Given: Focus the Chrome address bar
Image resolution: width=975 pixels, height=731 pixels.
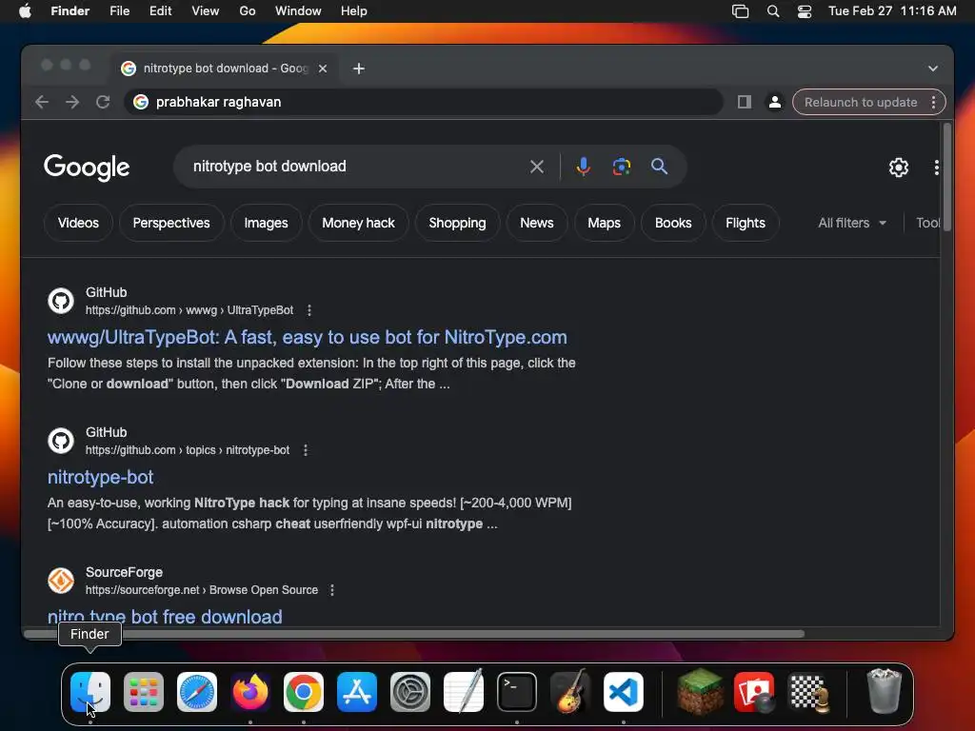Looking at the screenshot, I should click(x=424, y=102).
